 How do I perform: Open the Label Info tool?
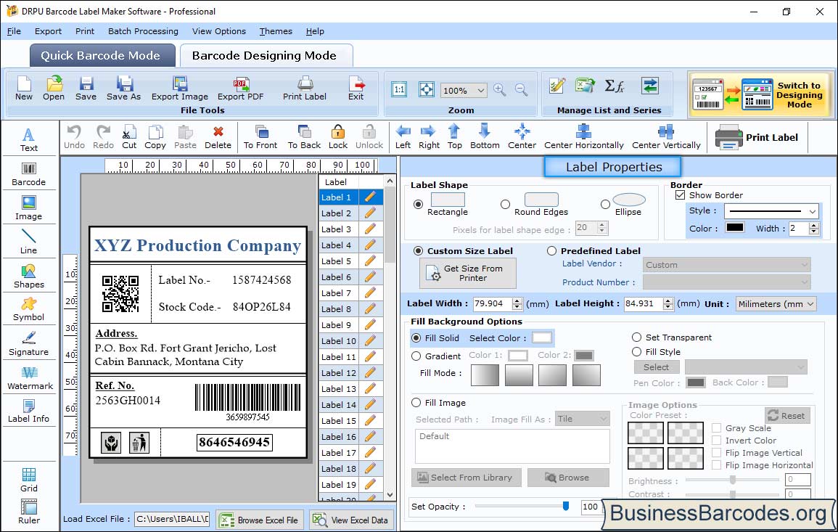[29, 411]
